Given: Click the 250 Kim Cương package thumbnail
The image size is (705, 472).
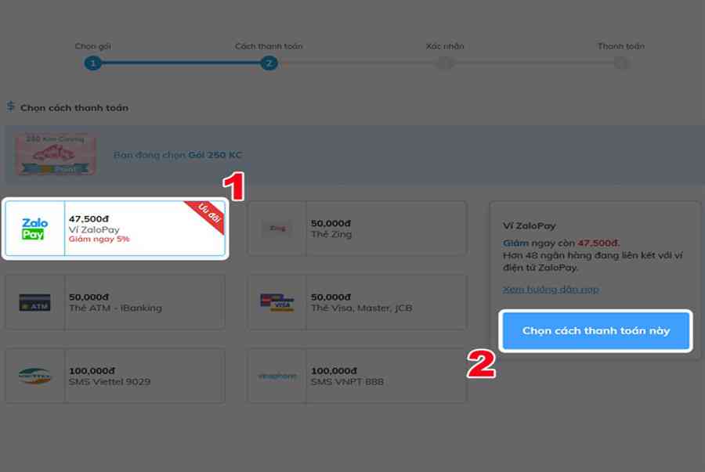Looking at the screenshot, I should tap(56, 154).
